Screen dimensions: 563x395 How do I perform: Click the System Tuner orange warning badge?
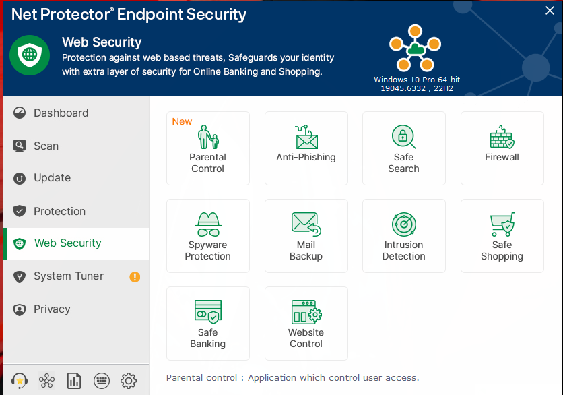(135, 276)
